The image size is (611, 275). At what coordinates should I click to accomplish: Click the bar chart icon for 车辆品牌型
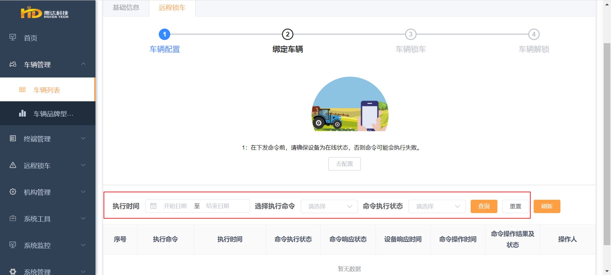point(22,113)
